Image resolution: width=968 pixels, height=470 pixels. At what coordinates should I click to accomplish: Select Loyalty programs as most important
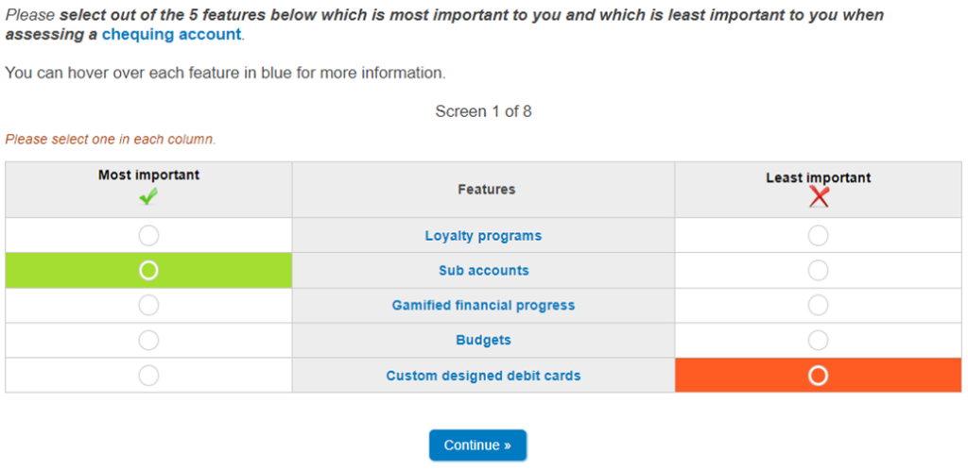(148, 235)
